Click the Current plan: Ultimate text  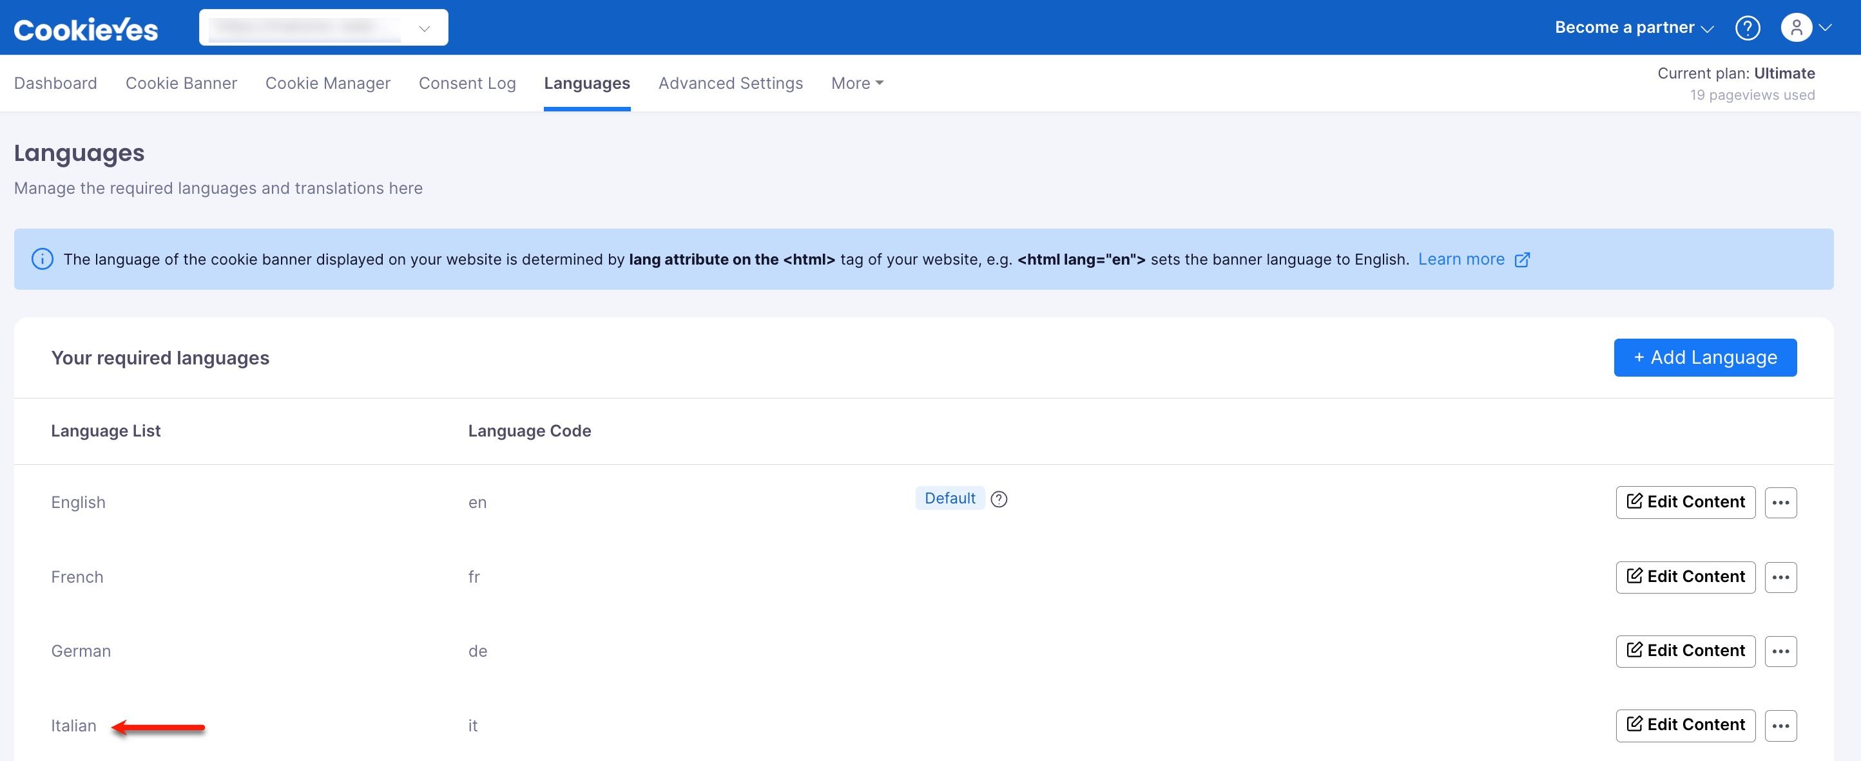[x=1736, y=73]
